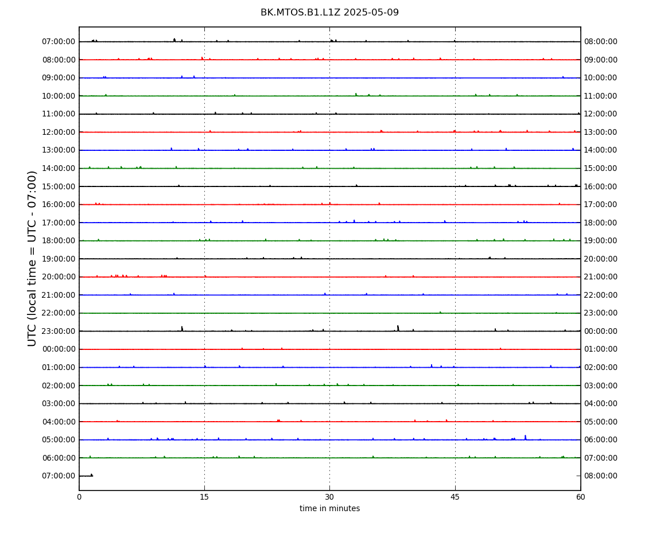Select left-axis UTC label 15:00:00
Screen dimensions: 660x545
59,186
